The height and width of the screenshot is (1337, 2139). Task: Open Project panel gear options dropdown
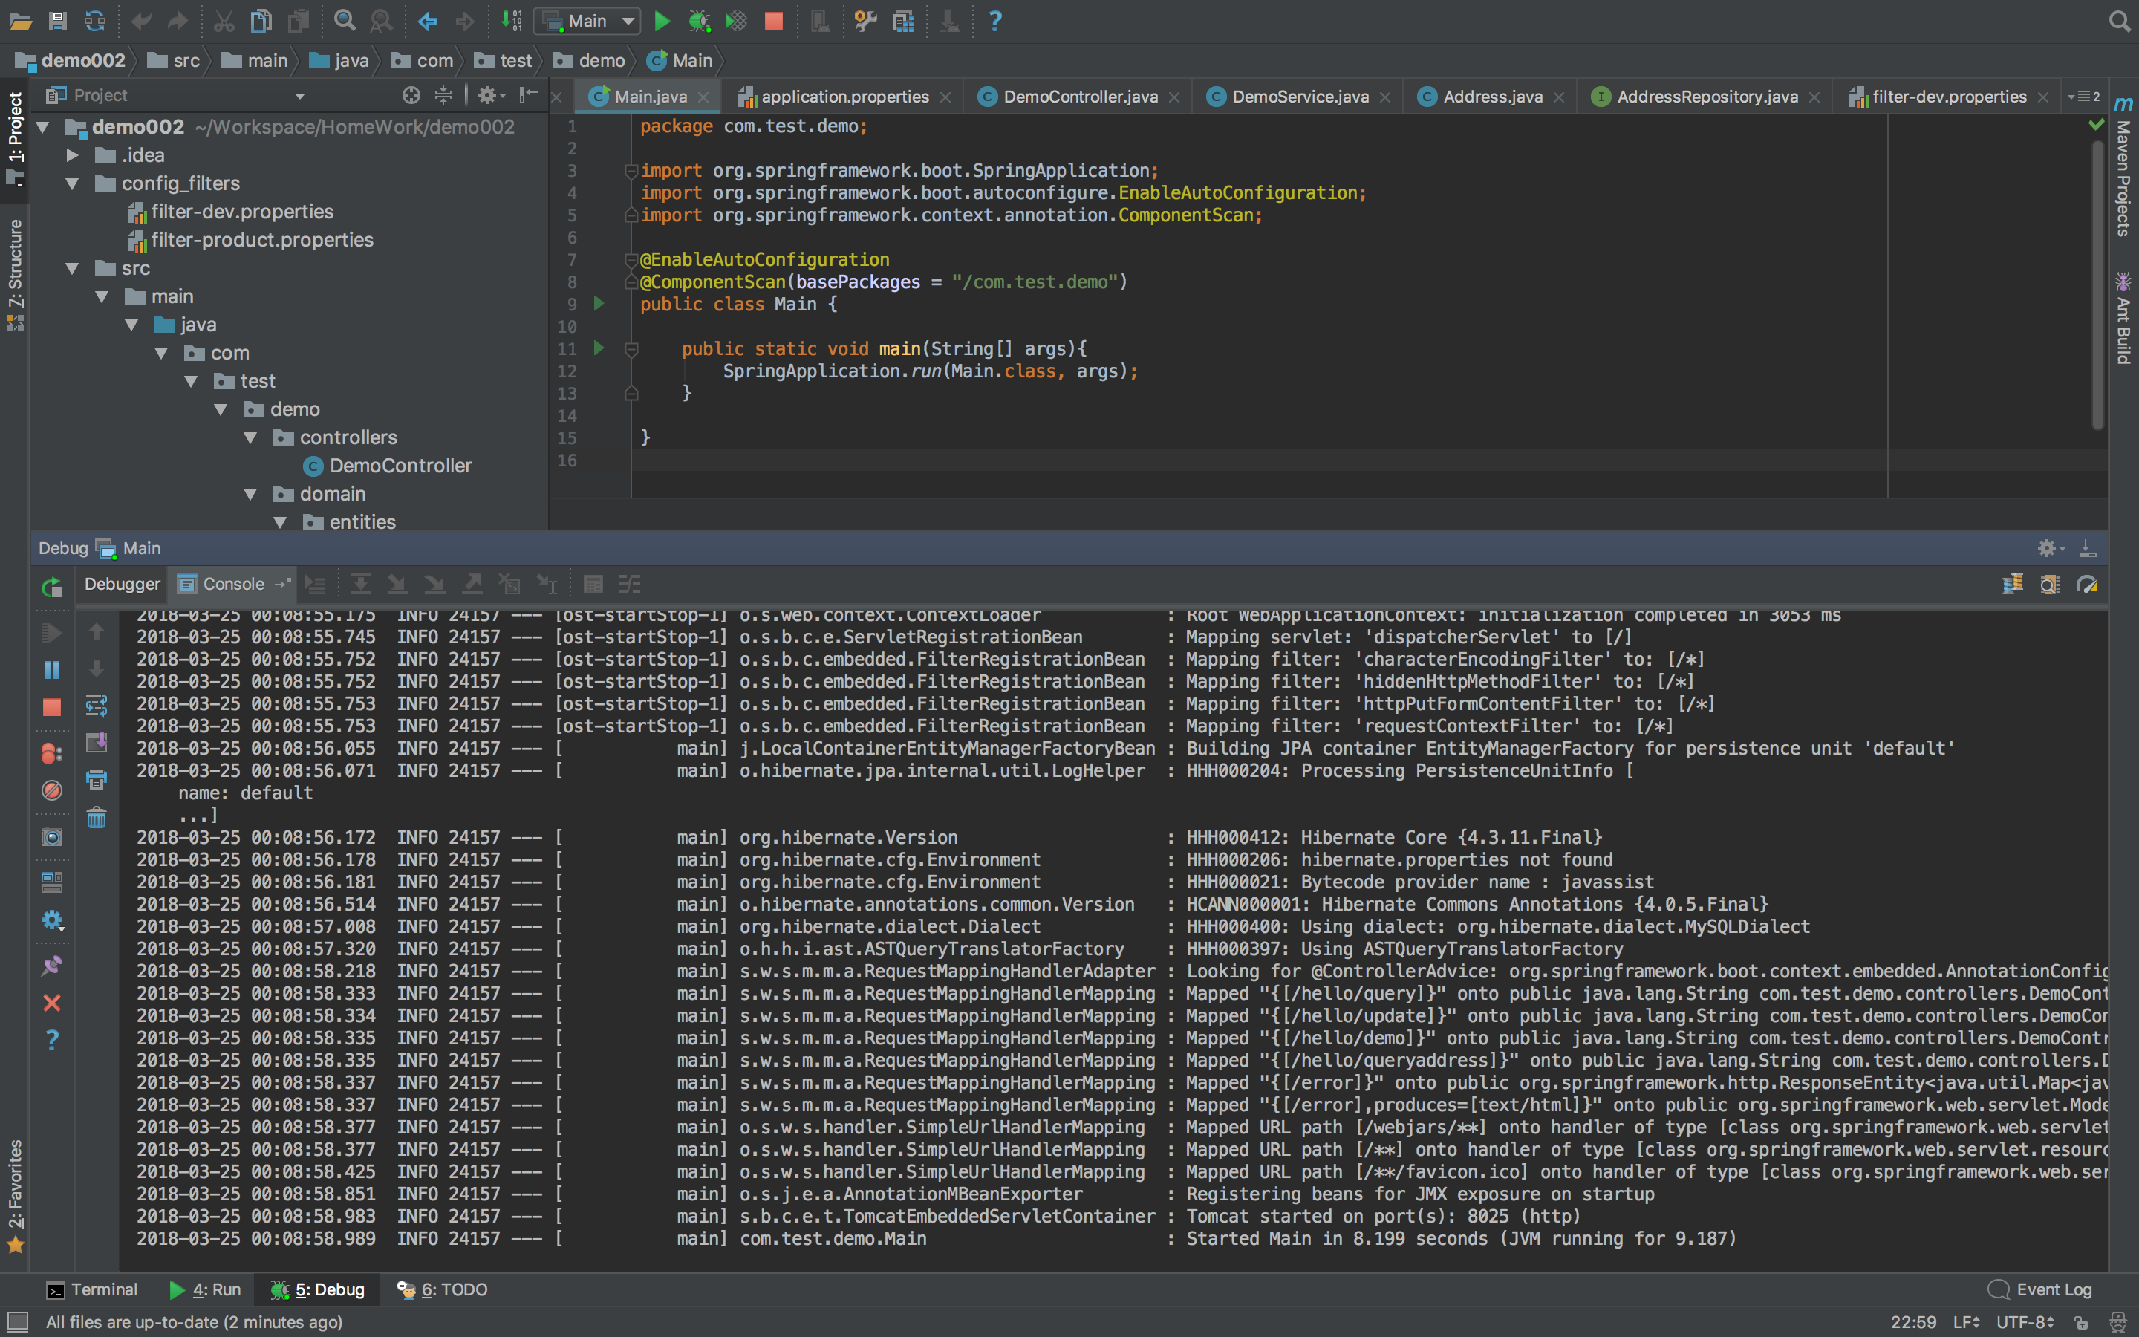[490, 96]
